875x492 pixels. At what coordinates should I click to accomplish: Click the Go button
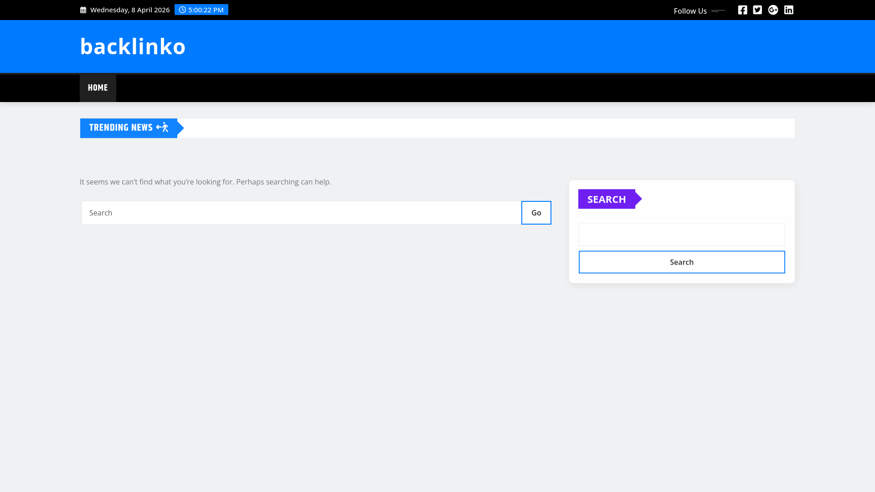coord(536,213)
